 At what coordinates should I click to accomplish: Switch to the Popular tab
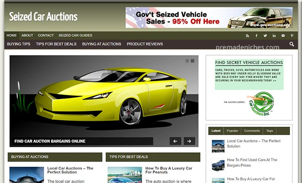click(x=232, y=131)
